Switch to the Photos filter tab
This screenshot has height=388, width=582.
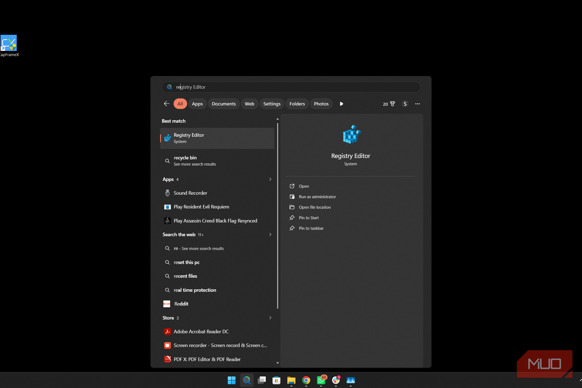(321, 104)
